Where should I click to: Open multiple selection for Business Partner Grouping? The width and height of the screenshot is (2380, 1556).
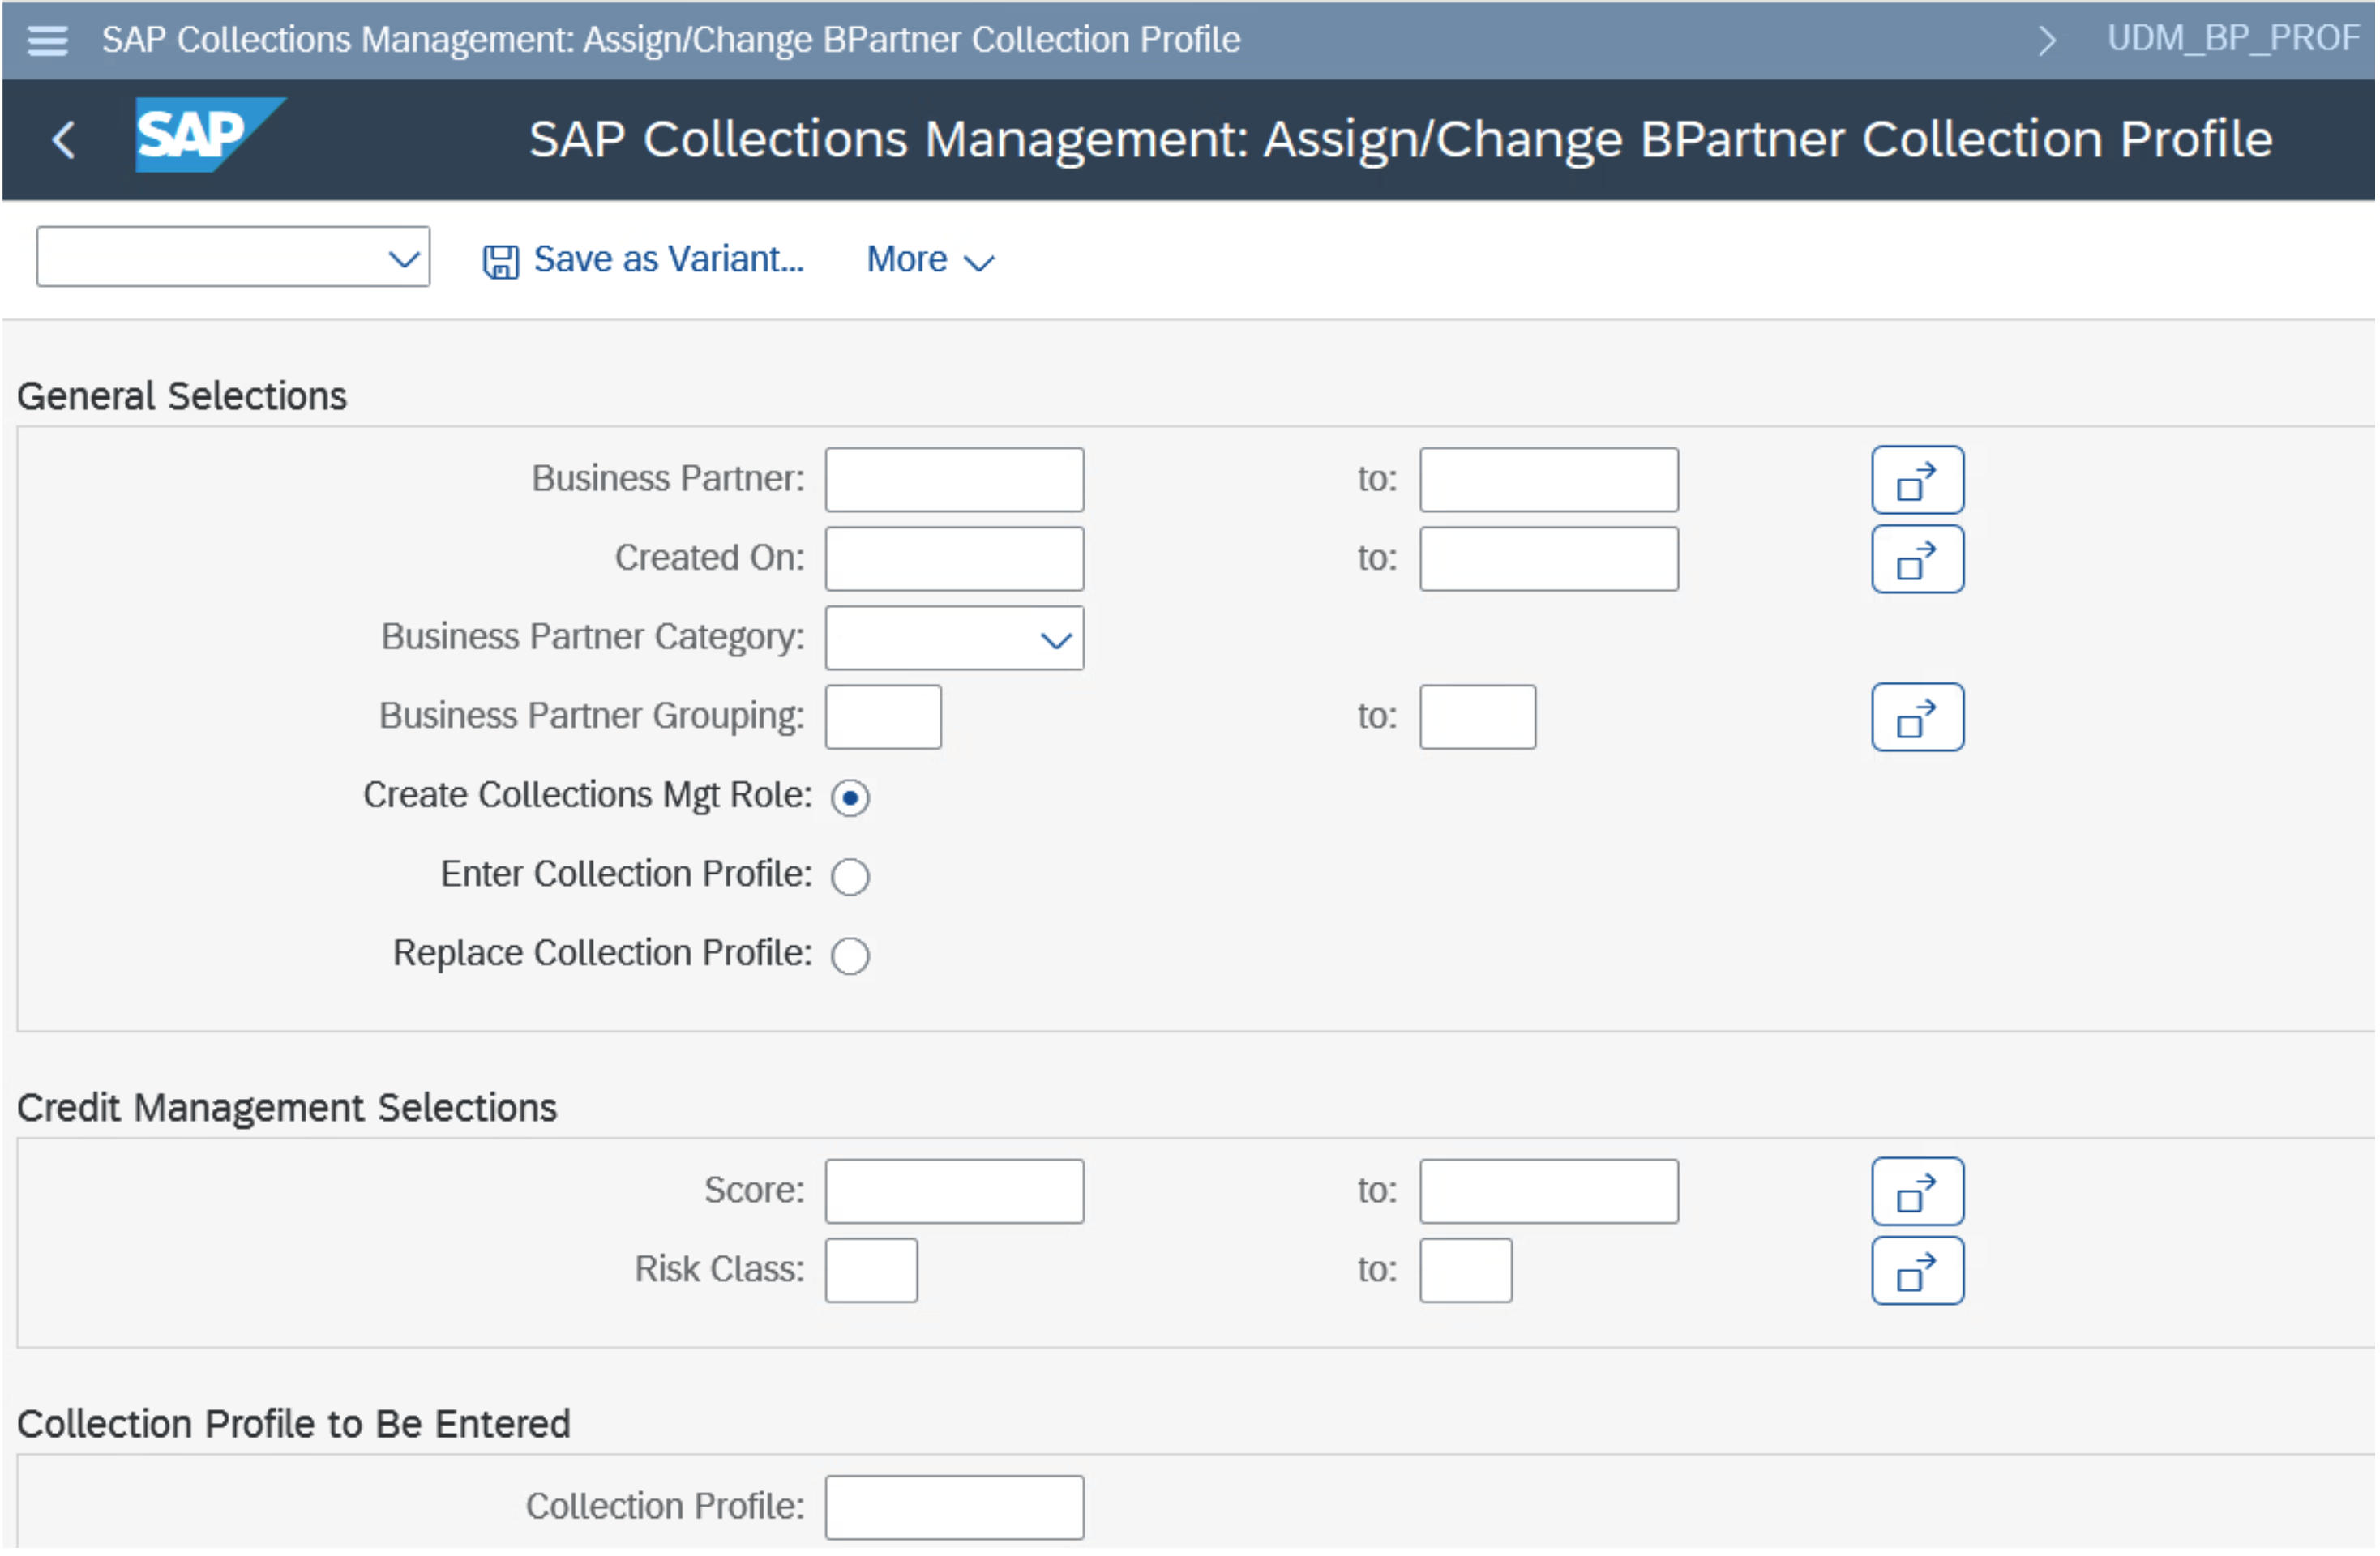(x=1916, y=717)
